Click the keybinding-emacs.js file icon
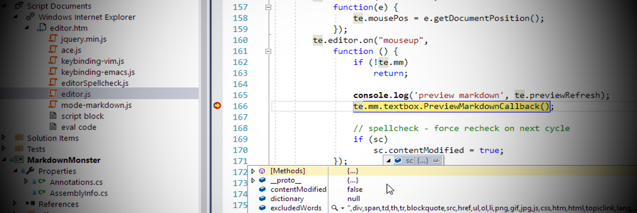Screen dimensions: 637x213 coord(53,72)
